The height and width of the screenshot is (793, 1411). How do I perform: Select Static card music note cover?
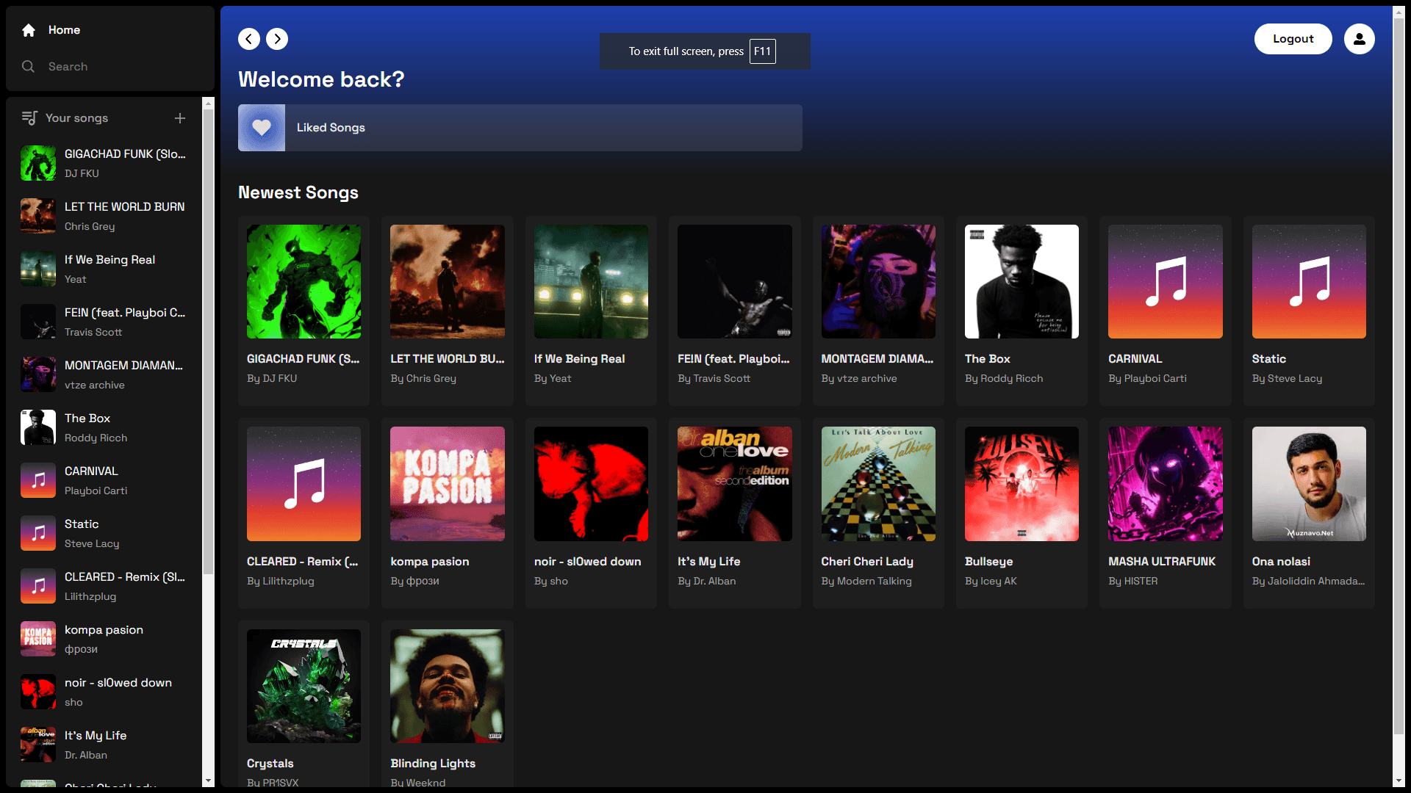point(1309,282)
